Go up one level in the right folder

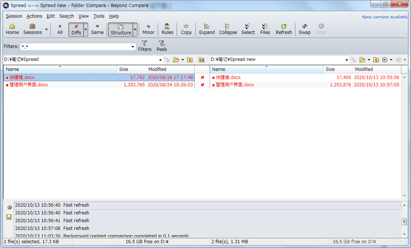click(x=376, y=60)
